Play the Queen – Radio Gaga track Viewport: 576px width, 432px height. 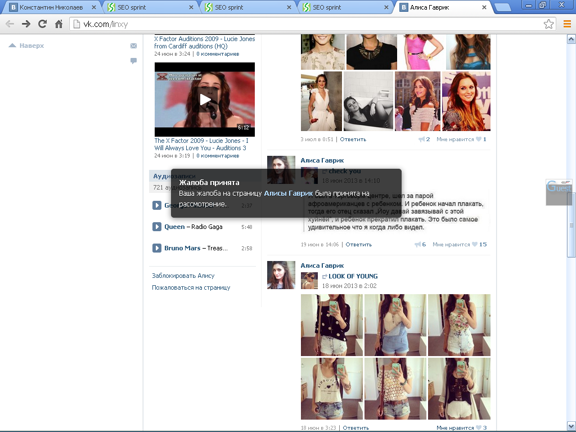[x=157, y=227]
